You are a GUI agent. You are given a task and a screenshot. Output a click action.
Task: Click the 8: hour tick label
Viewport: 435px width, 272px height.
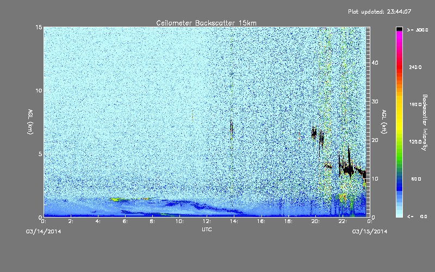tap(153, 221)
